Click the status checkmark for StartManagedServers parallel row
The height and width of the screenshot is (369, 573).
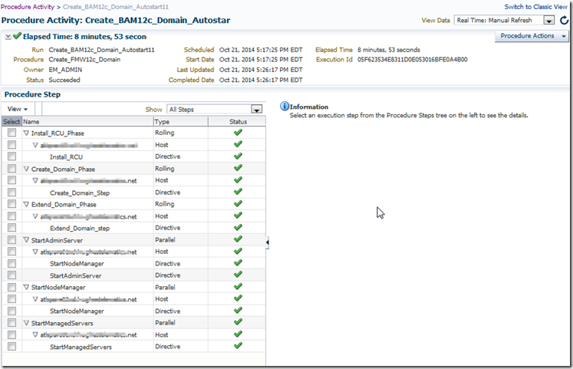(238, 322)
